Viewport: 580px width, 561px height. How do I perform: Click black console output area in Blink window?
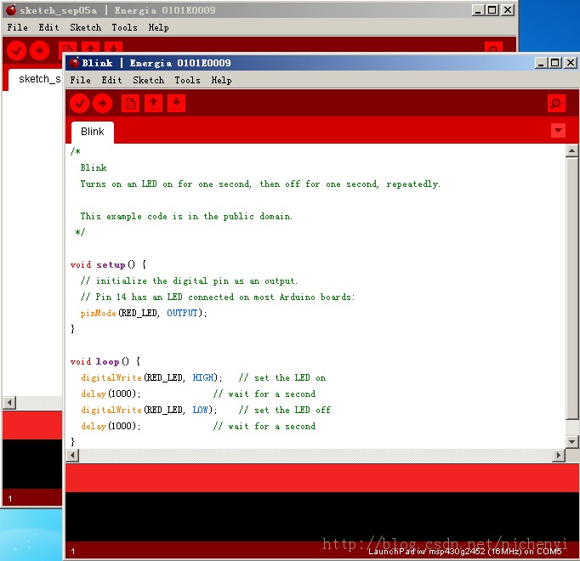pyautogui.click(x=321, y=517)
